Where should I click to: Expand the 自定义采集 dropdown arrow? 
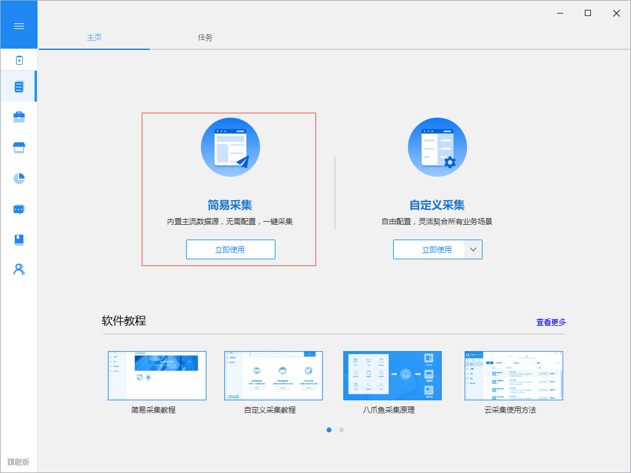point(473,249)
